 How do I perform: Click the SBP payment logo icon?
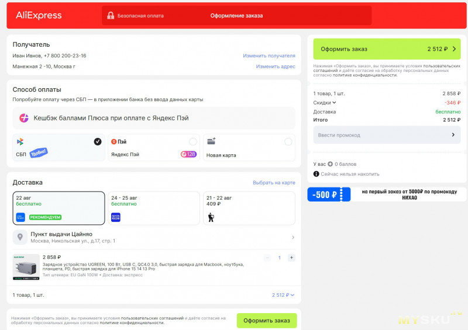point(20,141)
